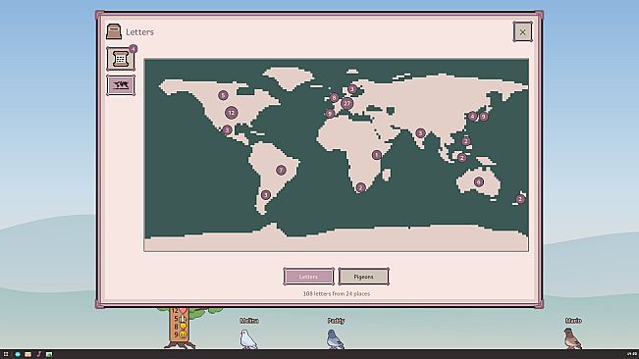Select the marker over South Africa
This screenshot has width=639, height=359.
pos(360,187)
